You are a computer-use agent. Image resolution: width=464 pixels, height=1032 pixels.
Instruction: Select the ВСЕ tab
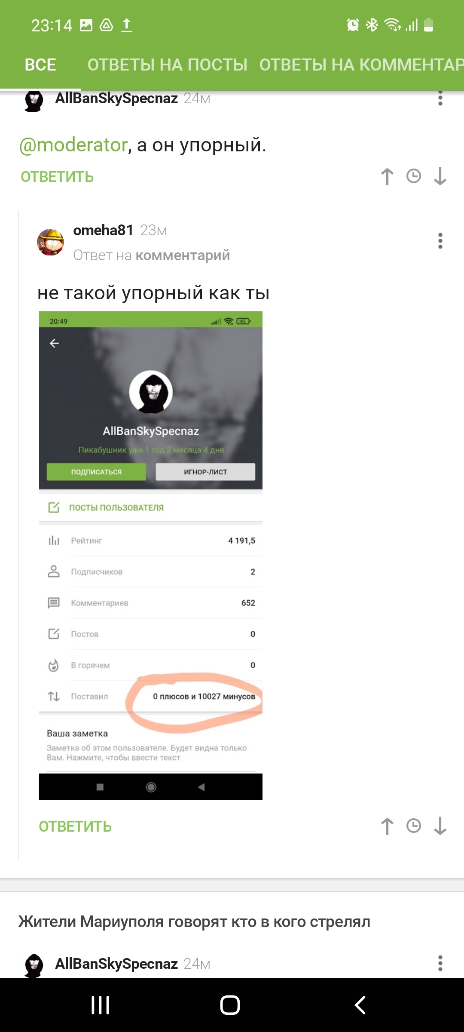click(40, 64)
